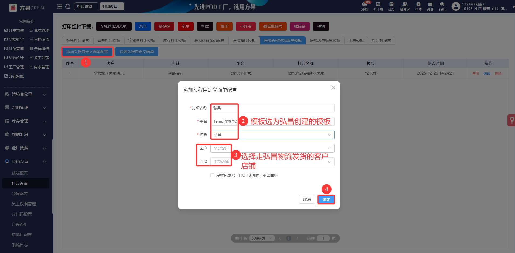This screenshot has width=515, height=253.
Task: Click the red question mark floating help icon
Action: click(x=511, y=120)
